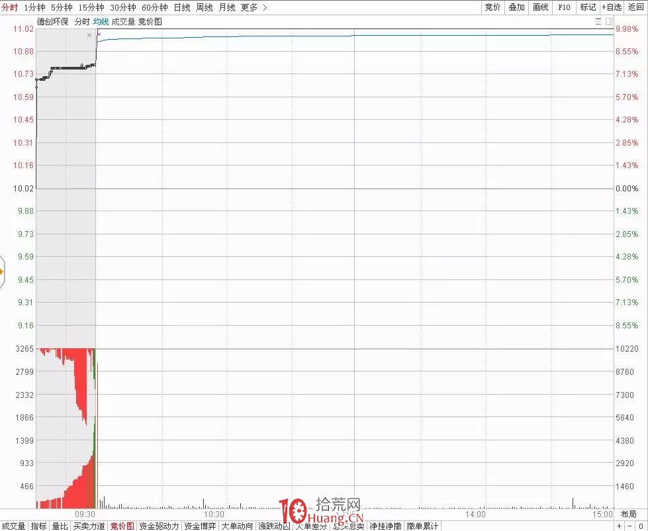Viewport: 648px width, 531px height.
Task: Click the 竞价 button in top toolbar
Action: [492, 7]
